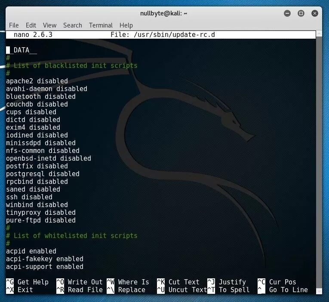This screenshot has height=302, width=329.
Task: Close the nullbyte@kali terminal window
Action: (x=314, y=13)
